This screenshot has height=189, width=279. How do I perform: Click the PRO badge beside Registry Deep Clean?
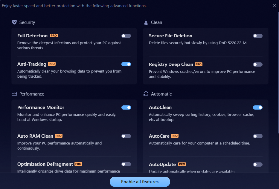coord(199,64)
